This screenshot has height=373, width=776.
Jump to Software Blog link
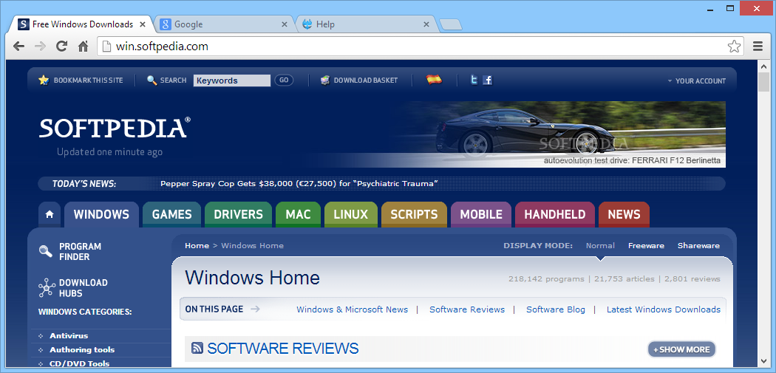tap(555, 309)
